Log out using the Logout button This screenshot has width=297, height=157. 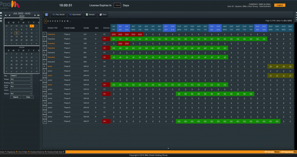pyautogui.click(x=279, y=5)
